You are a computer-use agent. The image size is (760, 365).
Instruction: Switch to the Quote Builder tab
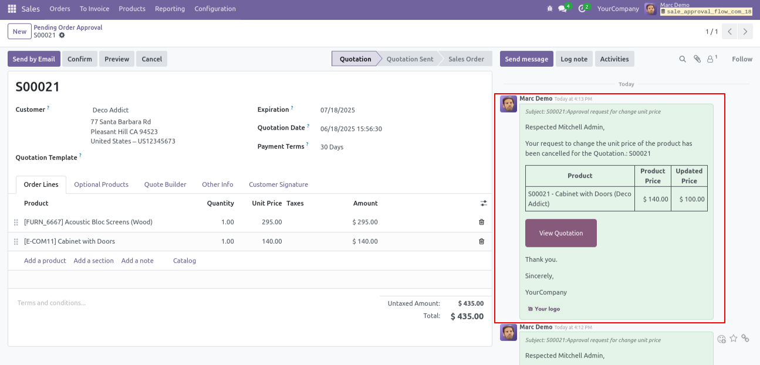click(165, 185)
